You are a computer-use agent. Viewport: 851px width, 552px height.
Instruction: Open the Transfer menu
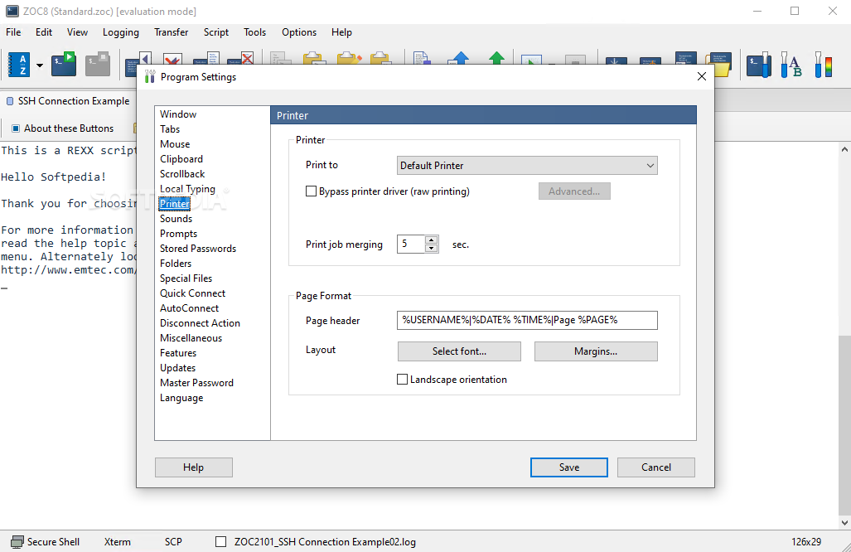(x=171, y=32)
